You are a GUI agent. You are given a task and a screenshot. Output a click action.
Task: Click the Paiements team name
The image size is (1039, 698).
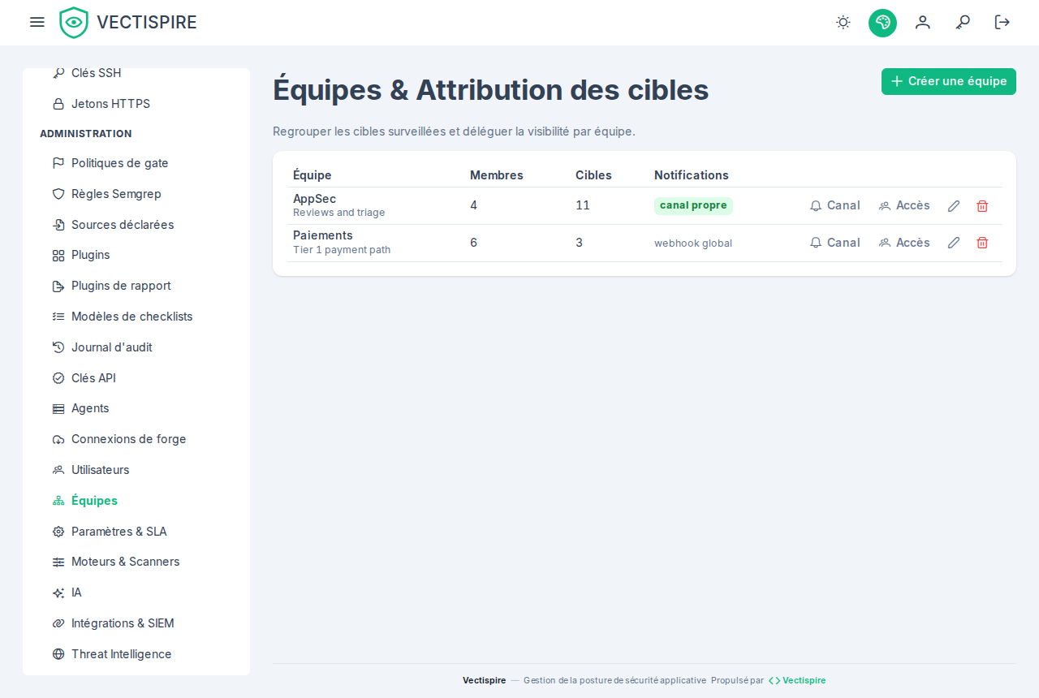click(x=323, y=235)
